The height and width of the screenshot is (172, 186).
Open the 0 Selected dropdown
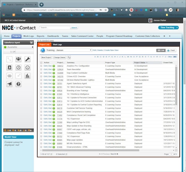[66, 154]
